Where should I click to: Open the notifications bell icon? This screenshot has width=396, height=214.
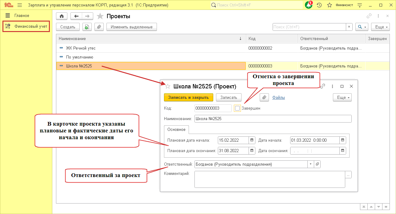tap(308, 5)
